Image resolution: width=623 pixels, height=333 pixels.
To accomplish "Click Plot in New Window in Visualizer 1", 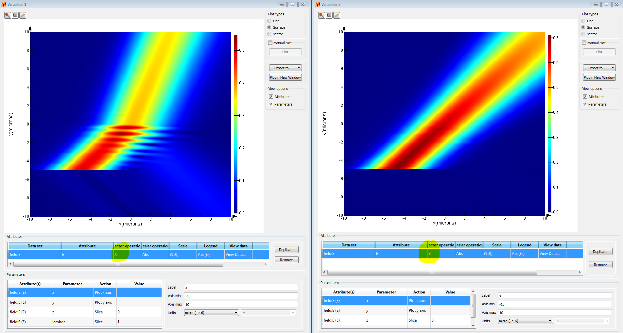I will coord(285,77).
